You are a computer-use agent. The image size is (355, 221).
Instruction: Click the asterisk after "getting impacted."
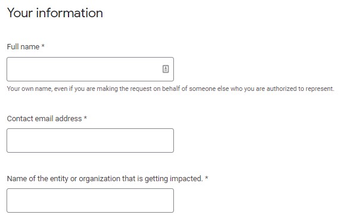click(207, 178)
